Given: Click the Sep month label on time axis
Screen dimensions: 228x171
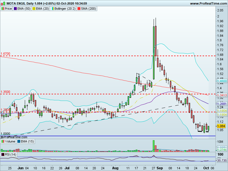Looking at the screenshot, I should [160, 168].
